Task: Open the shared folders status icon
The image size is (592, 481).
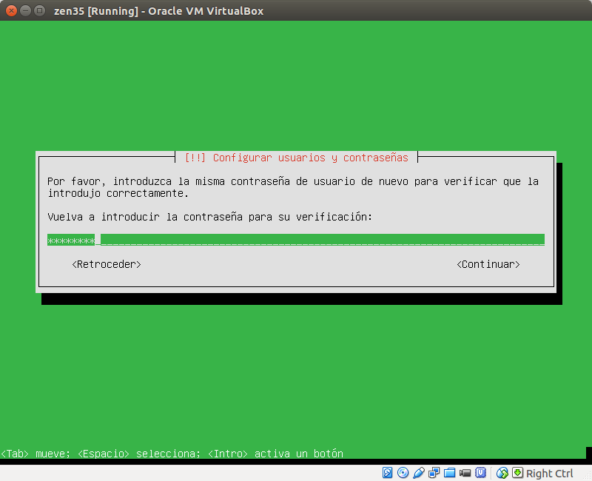Action: (449, 473)
